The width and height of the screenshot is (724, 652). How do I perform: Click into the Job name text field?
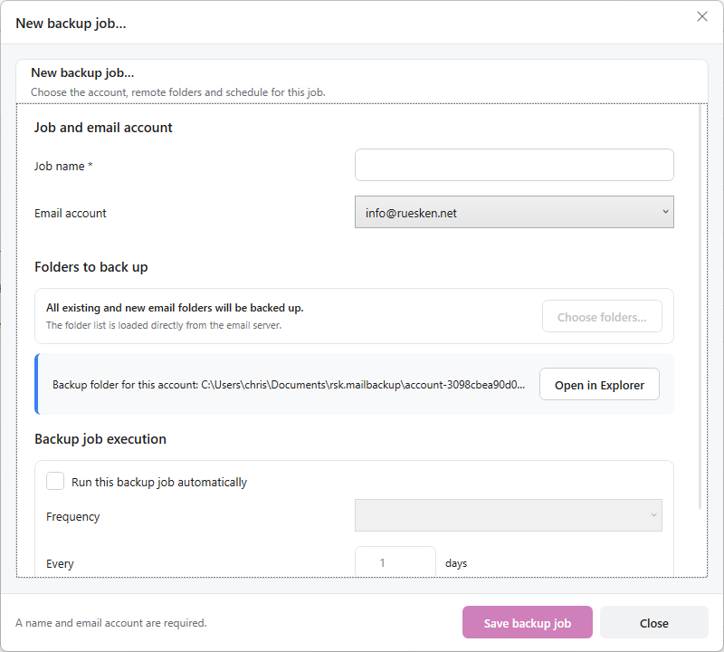point(514,165)
